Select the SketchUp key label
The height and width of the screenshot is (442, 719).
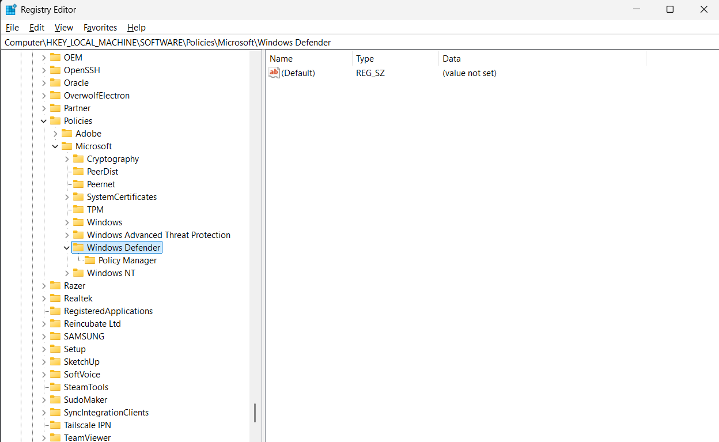click(82, 362)
